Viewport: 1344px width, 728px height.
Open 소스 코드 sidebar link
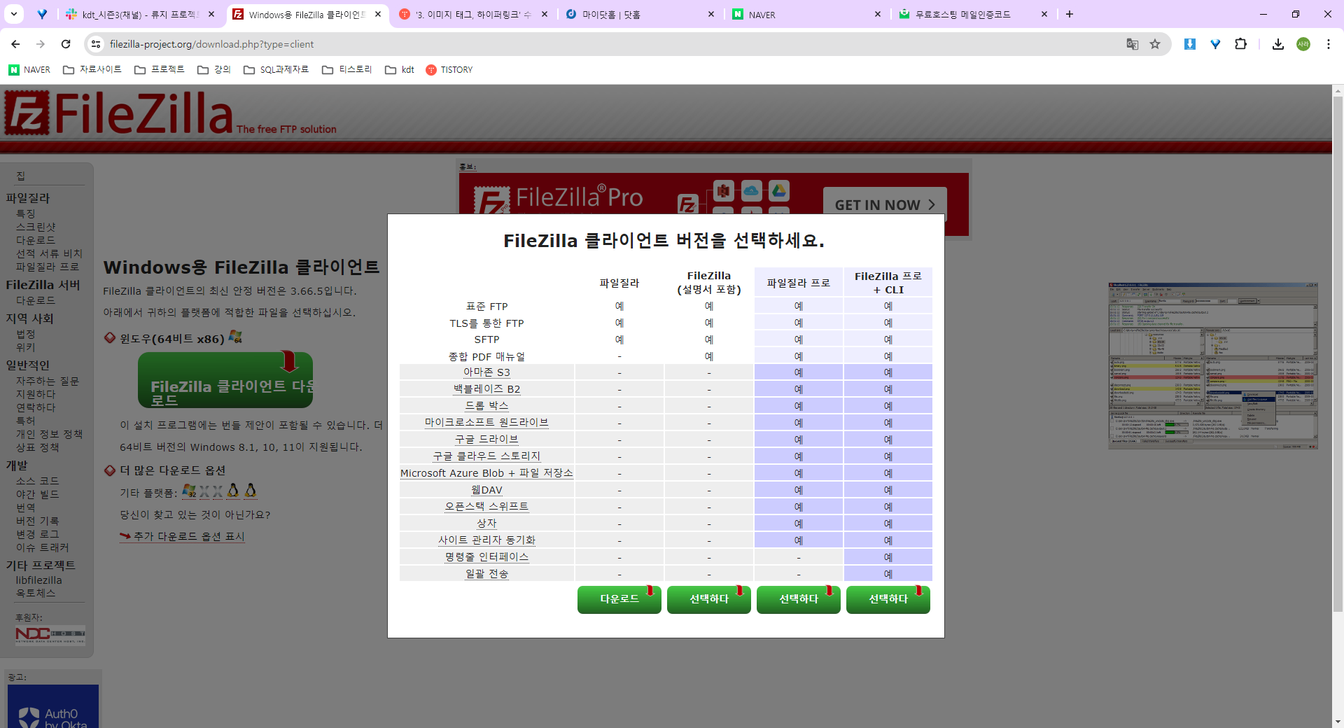tap(38, 481)
